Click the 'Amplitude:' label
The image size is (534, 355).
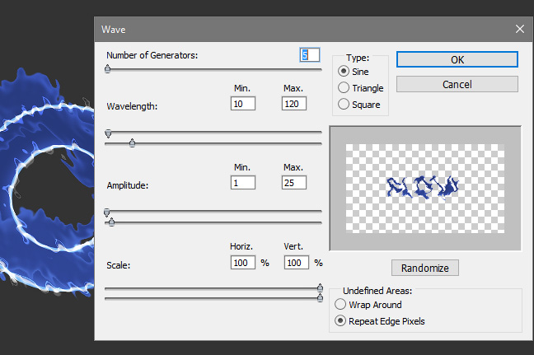pos(128,185)
